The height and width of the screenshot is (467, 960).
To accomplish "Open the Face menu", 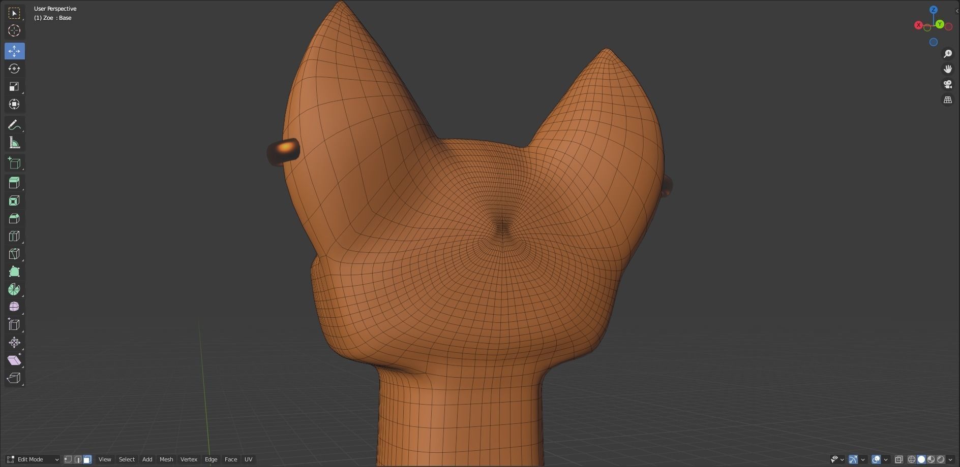I will (231, 459).
